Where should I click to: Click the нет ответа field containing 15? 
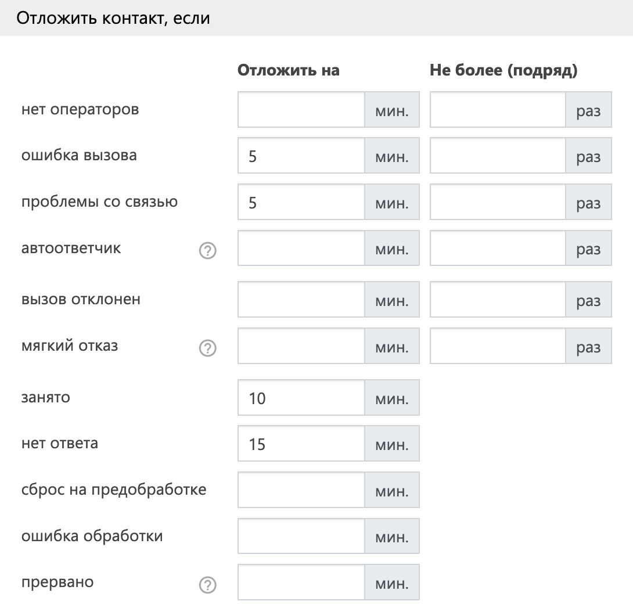point(301,444)
